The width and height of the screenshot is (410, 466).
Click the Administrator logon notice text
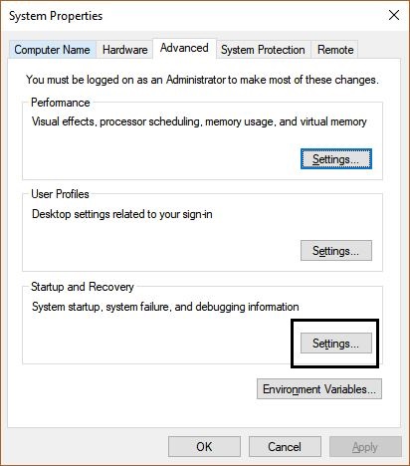click(202, 80)
